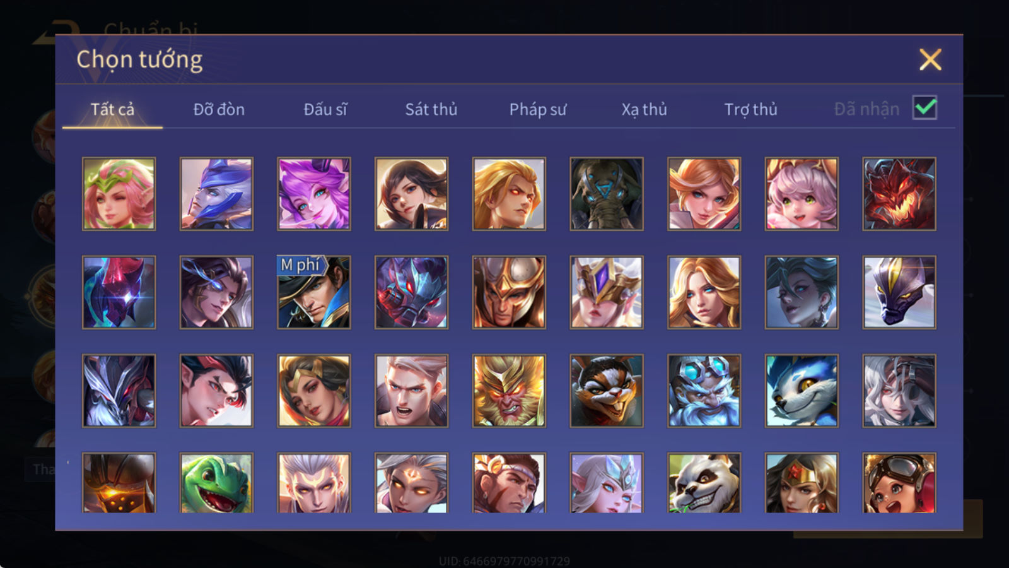Select the gold-helmeted warrior hero
The image size is (1009, 568).
tap(509, 292)
